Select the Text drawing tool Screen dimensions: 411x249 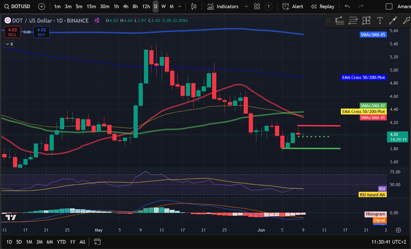[x=380, y=20]
